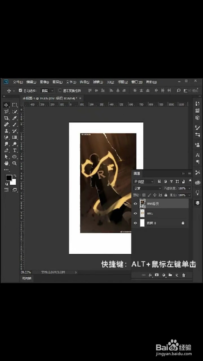
Task: Click the black foreground color swatch
Action: 9,178
